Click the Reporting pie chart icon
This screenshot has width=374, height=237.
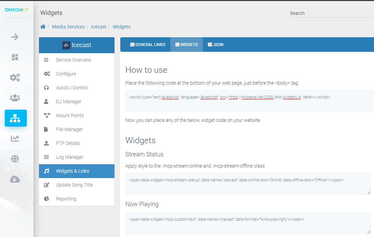click(46, 199)
